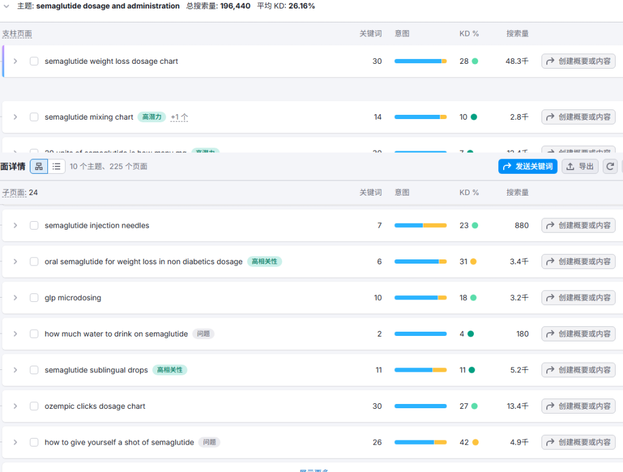
Task: Click KD dot for semaglutide mixing chart
Action: coord(473,117)
